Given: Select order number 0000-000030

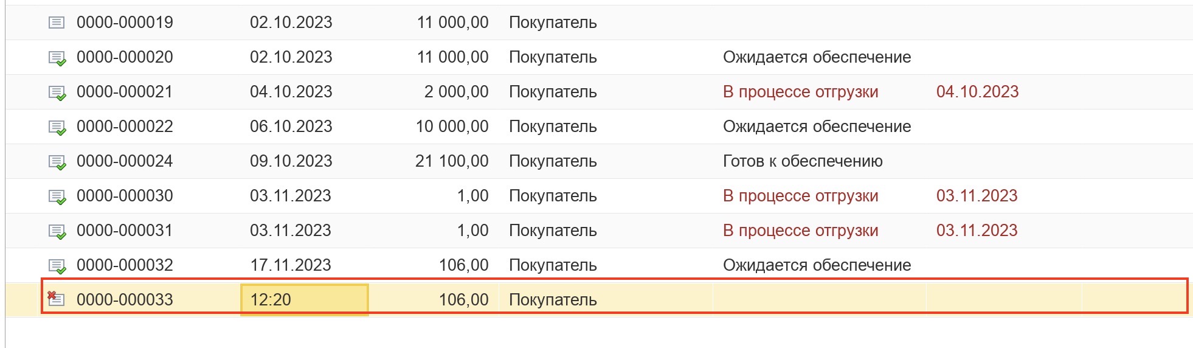Looking at the screenshot, I should (125, 196).
